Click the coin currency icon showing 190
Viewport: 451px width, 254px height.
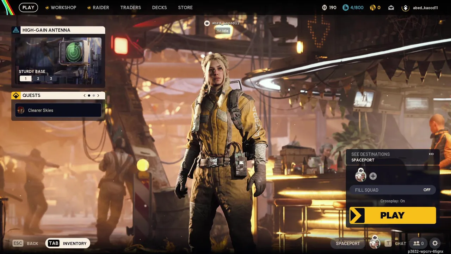(325, 7)
